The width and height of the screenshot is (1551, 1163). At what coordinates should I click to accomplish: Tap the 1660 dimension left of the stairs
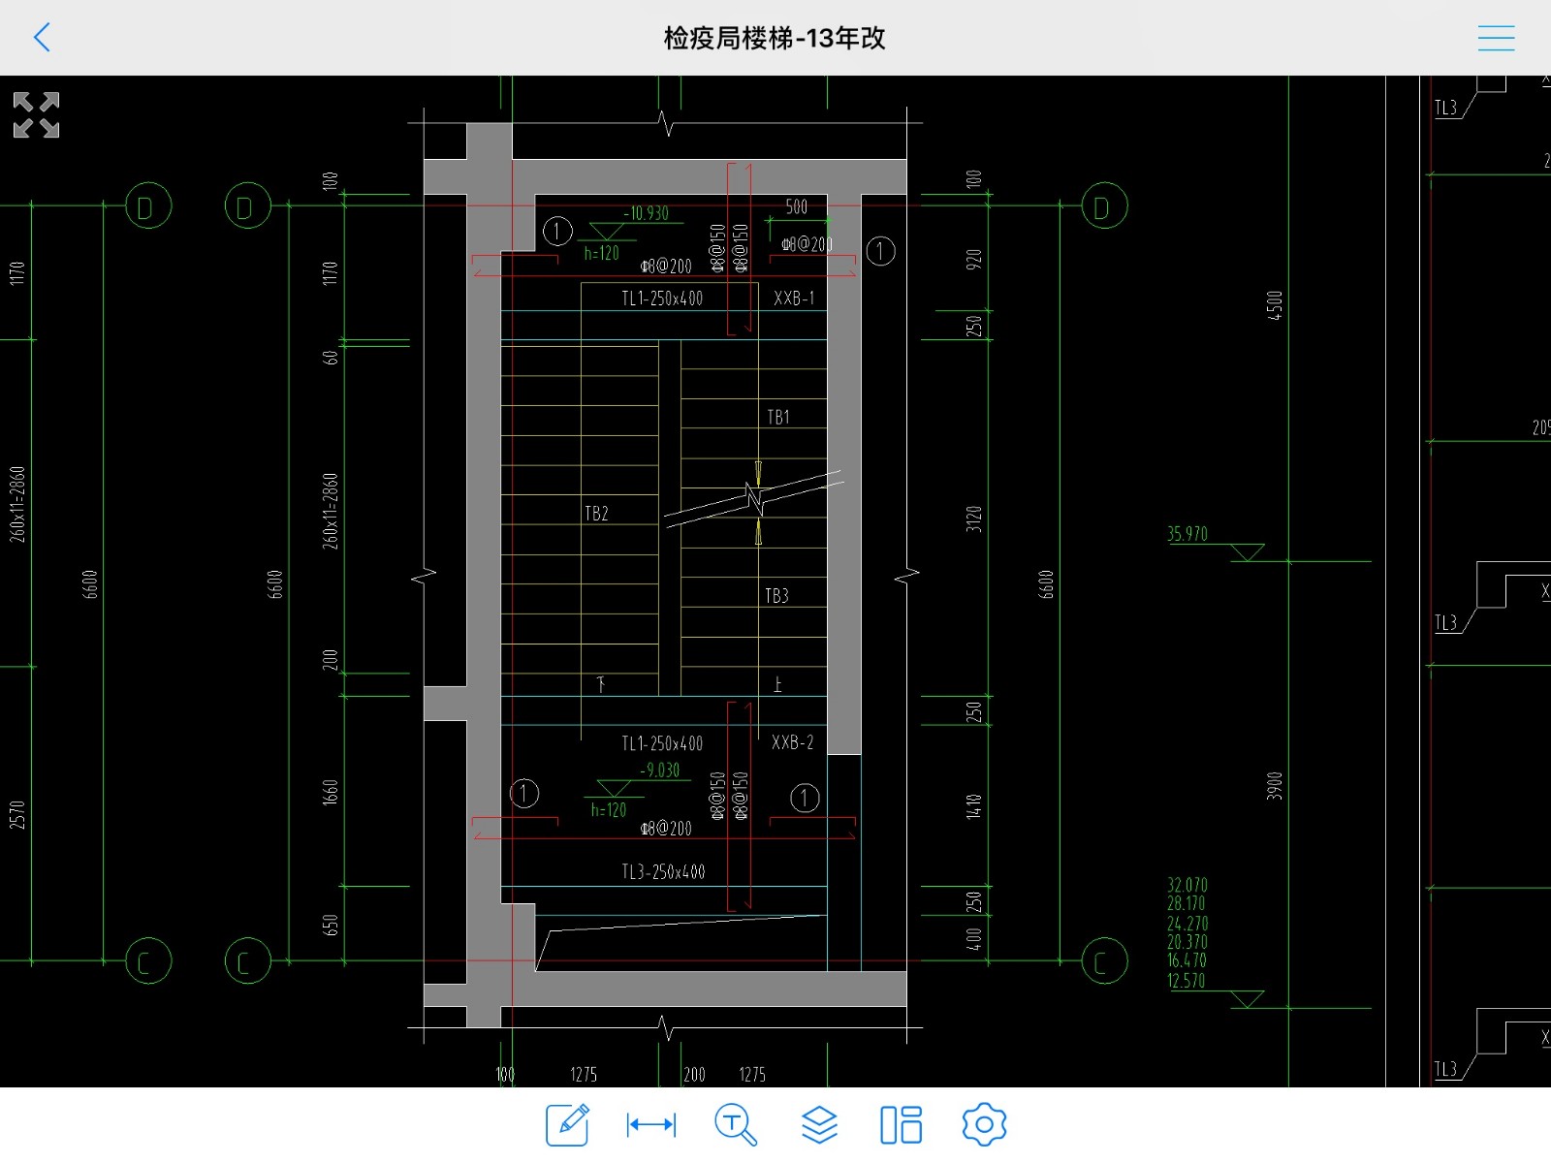(331, 792)
